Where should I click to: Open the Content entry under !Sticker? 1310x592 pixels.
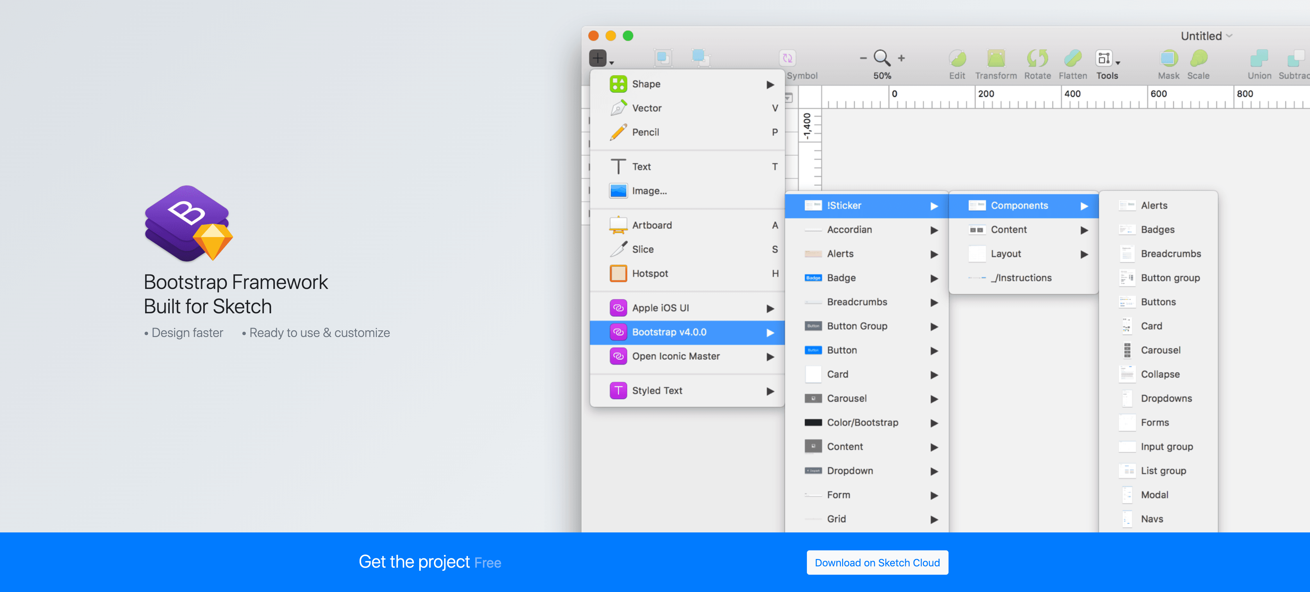tap(1024, 230)
